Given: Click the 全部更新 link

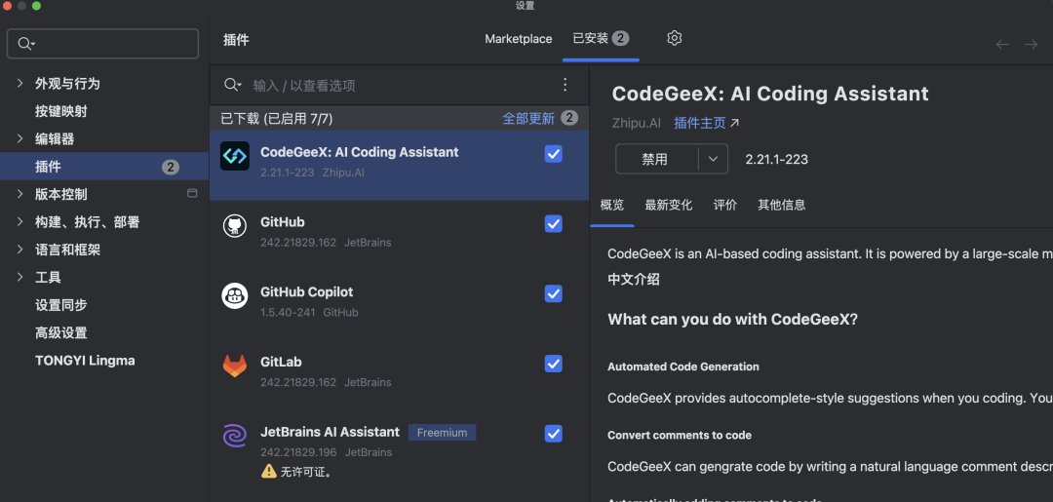Looking at the screenshot, I should click(528, 119).
